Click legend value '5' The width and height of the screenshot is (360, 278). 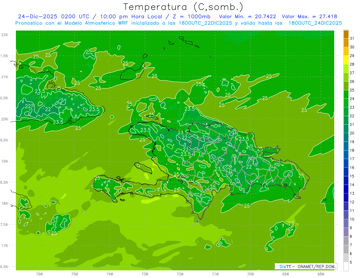click(x=351, y=262)
